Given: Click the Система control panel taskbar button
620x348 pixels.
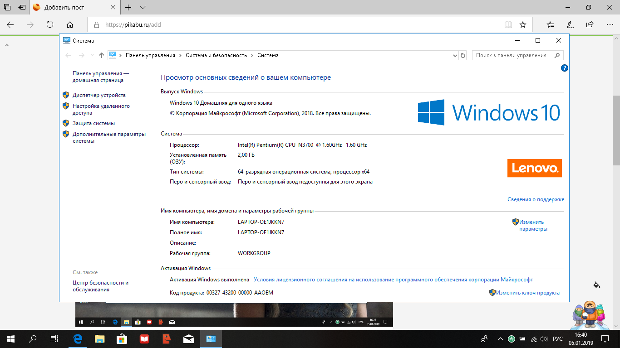Looking at the screenshot, I should 211,338.
